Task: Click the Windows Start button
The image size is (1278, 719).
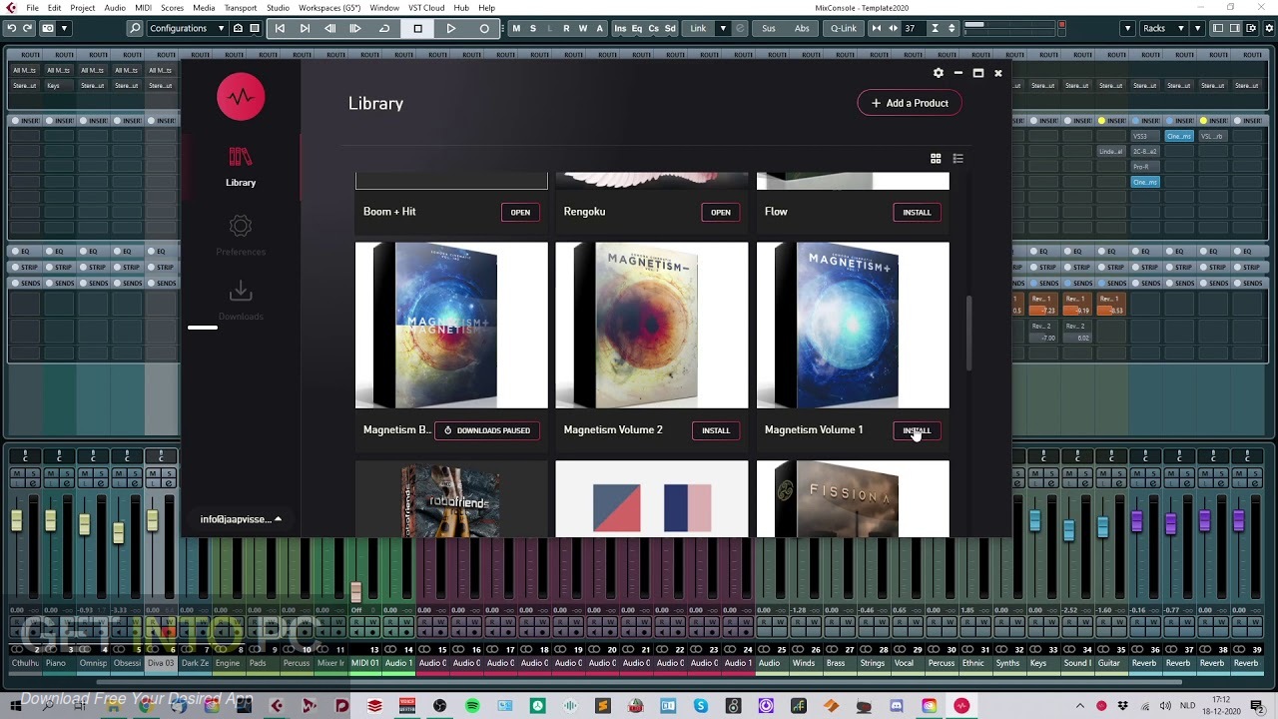Action: (17, 705)
